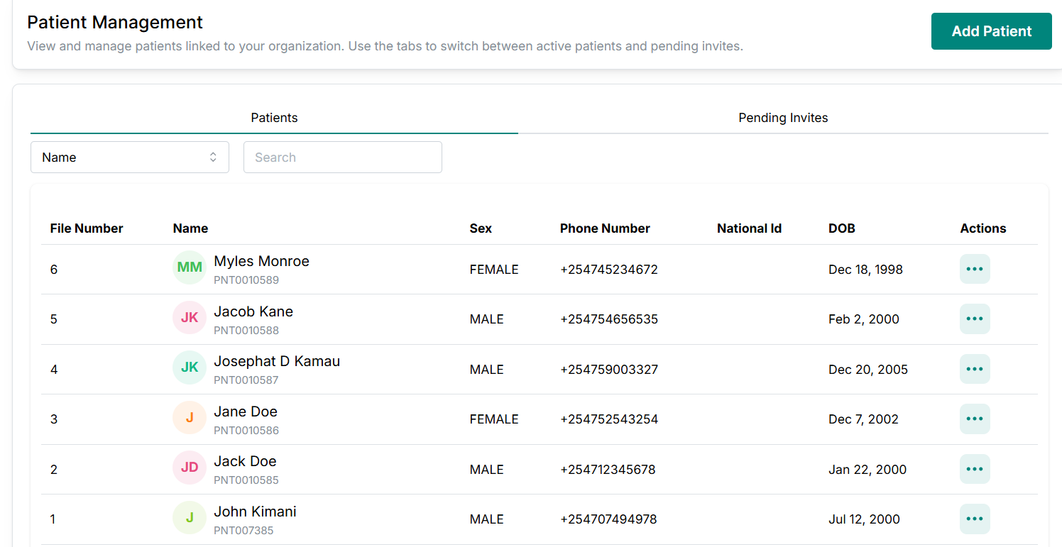Open actions menu for Jack Doe

point(975,469)
